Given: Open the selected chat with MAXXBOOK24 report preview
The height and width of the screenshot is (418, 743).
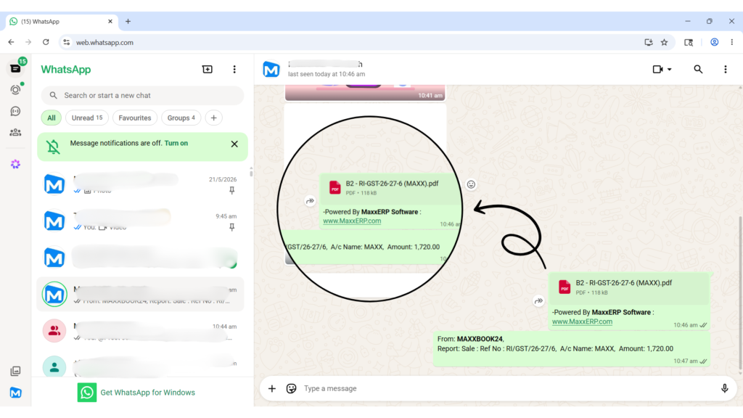Looking at the screenshot, I should 140,295.
